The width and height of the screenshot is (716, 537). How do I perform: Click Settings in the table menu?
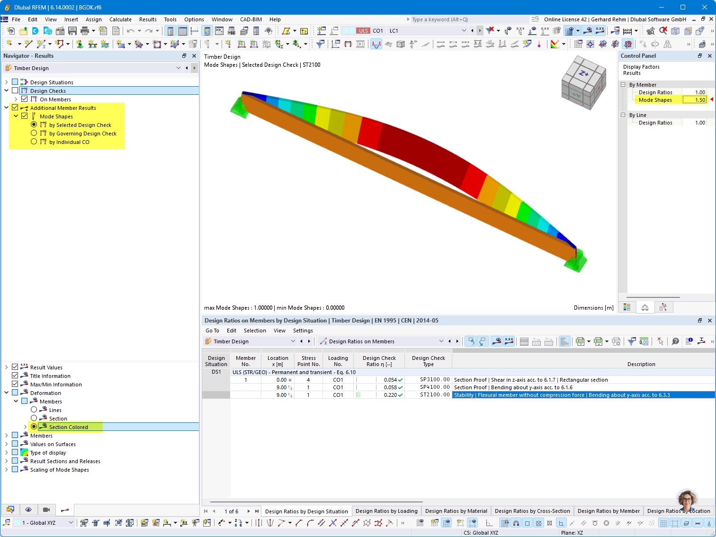point(303,331)
